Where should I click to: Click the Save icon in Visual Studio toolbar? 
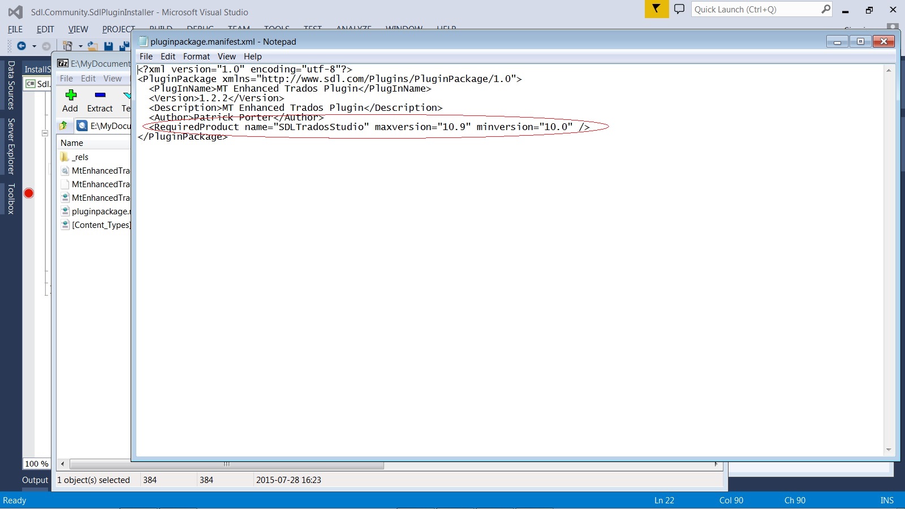pyautogui.click(x=109, y=46)
